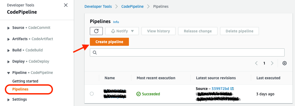Close the Developer Tools side panel
The image size is (295, 106).
pyautogui.click(x=66, y=5)
